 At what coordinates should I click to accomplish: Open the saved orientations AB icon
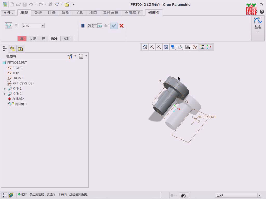coord(180,47)
